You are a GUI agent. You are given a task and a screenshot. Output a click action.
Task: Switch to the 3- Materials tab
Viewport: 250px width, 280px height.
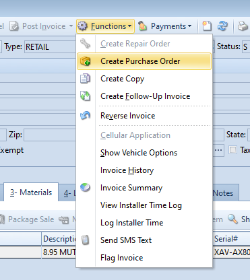pyautogui.click(x=31, y=193)
